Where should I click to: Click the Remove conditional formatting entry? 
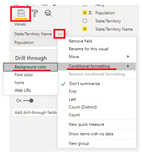(x=97, y=74)
